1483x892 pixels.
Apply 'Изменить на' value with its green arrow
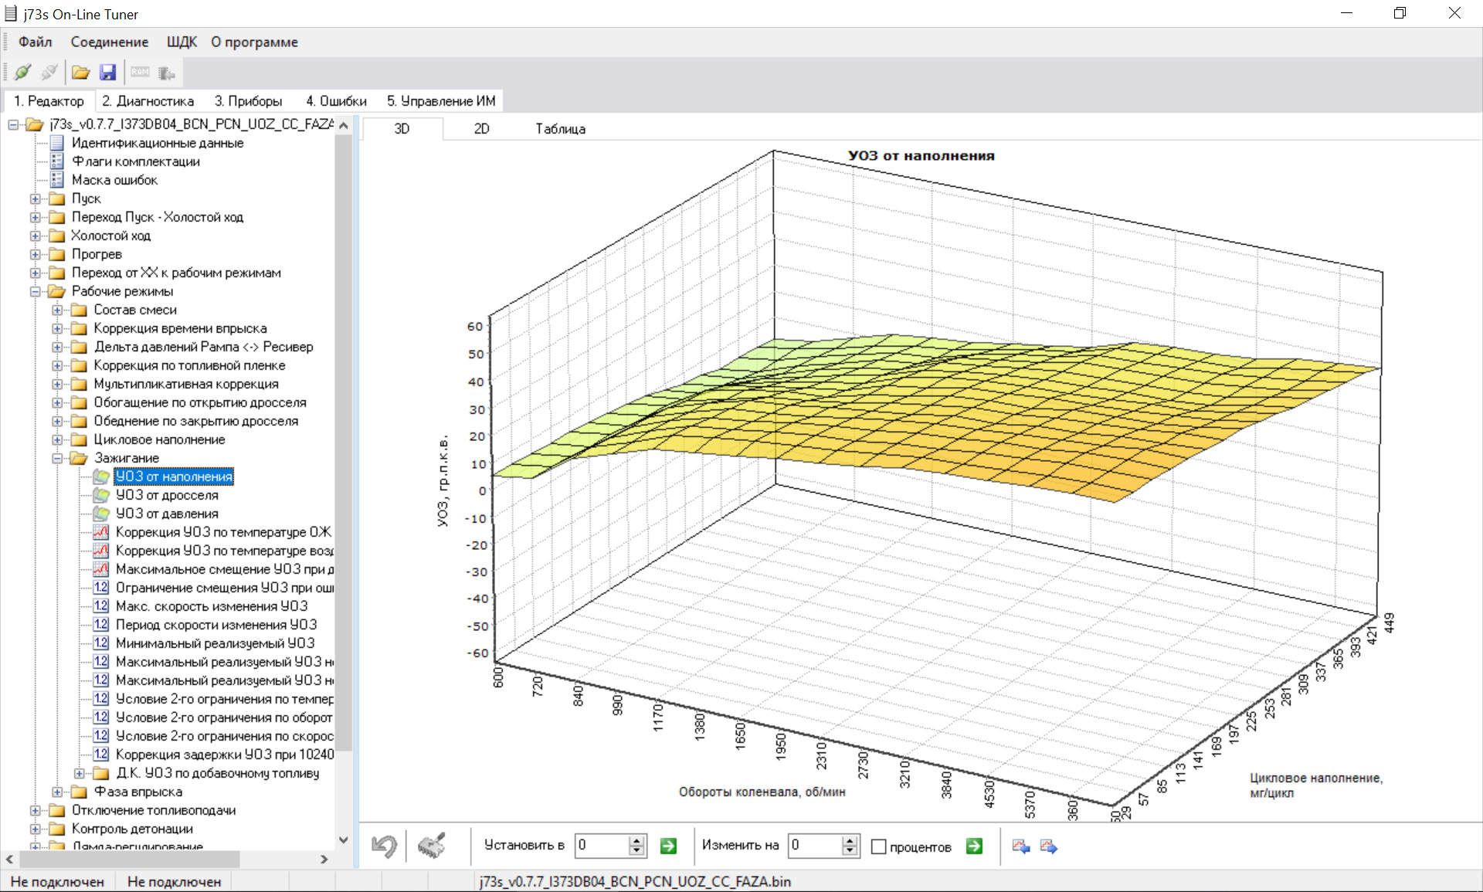tap(974, 846)
